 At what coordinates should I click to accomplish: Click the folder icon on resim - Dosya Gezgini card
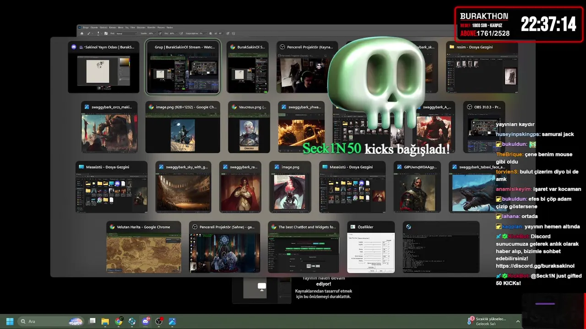[x=452, y=47]
